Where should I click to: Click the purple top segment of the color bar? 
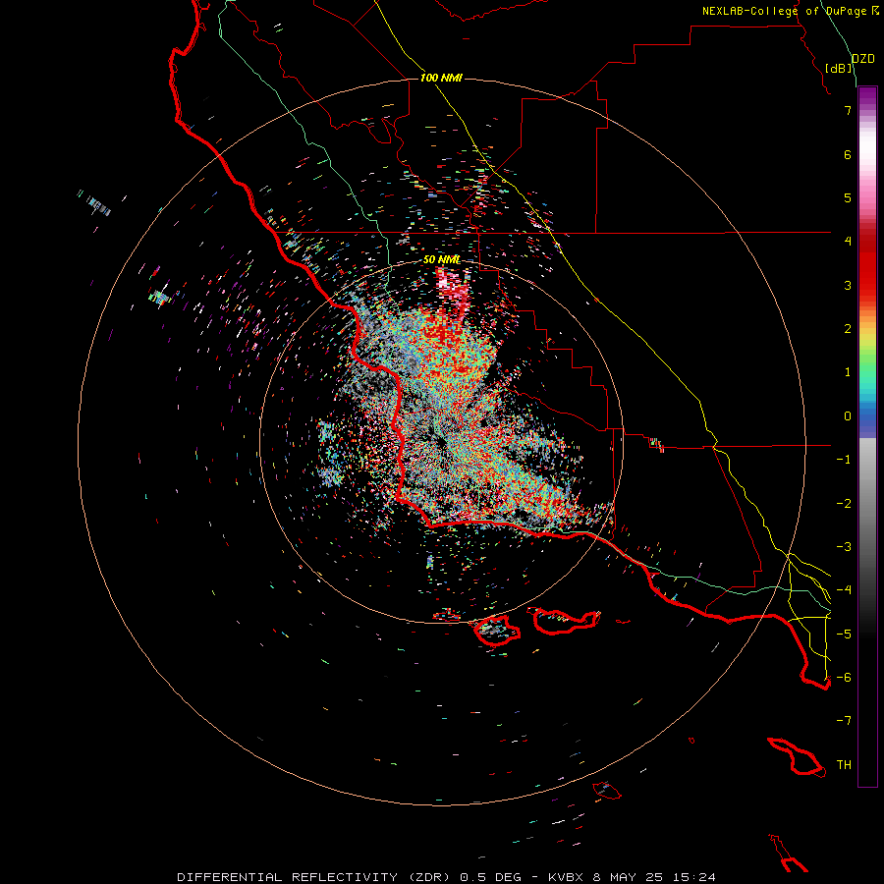[867, 97]
